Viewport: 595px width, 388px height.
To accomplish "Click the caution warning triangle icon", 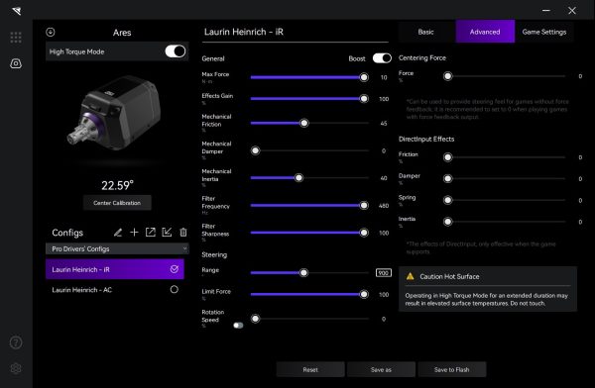I will (x=411, y=276).
